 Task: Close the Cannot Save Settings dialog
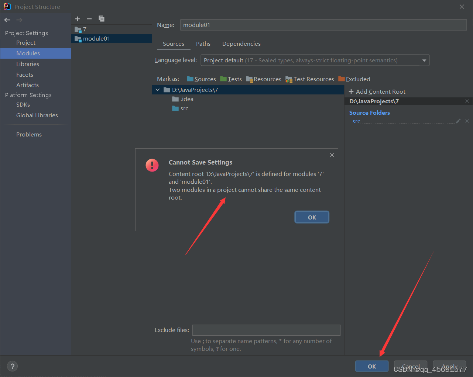[x=332, y=155]
